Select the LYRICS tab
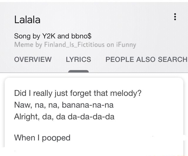 (x=78, y=60)
